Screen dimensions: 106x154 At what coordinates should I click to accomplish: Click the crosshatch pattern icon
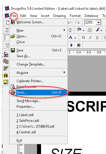(x=90, y=30)
